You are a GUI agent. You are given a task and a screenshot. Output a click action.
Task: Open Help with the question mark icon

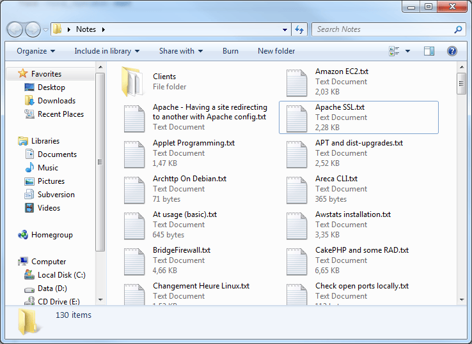pyautogui.click(x=452, y=51)
